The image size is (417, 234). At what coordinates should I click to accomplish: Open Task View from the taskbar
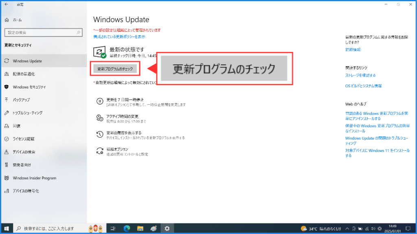113,228
